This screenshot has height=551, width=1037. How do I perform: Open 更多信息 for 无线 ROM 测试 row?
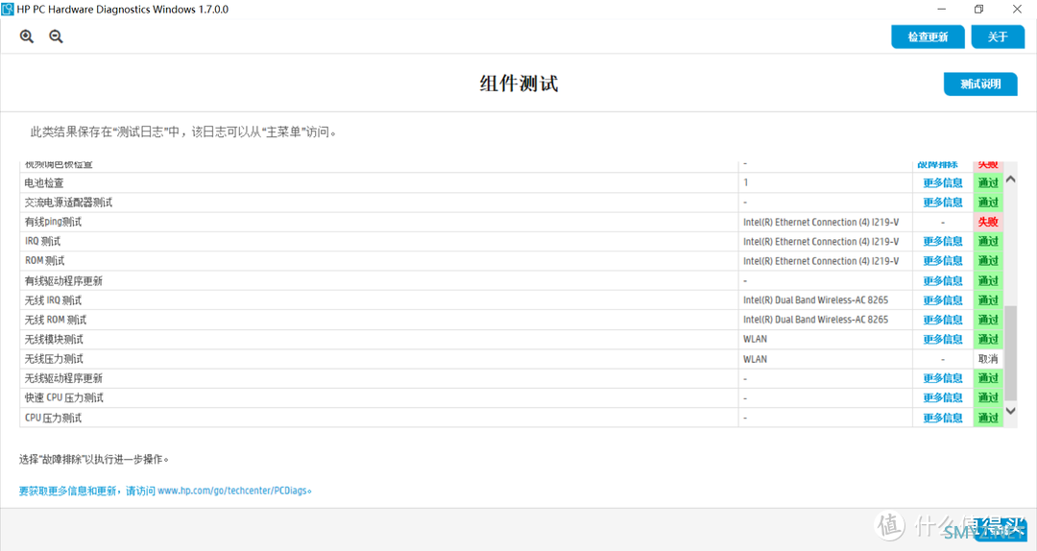[943, 320]
